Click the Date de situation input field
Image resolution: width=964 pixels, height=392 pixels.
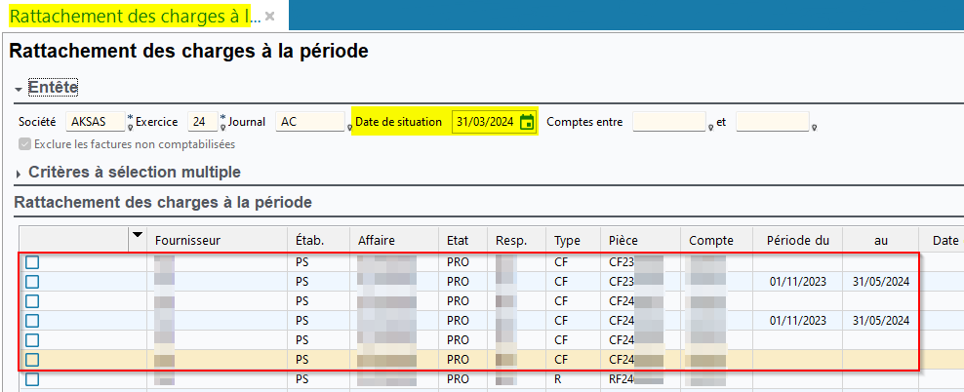tap(484, 122)
